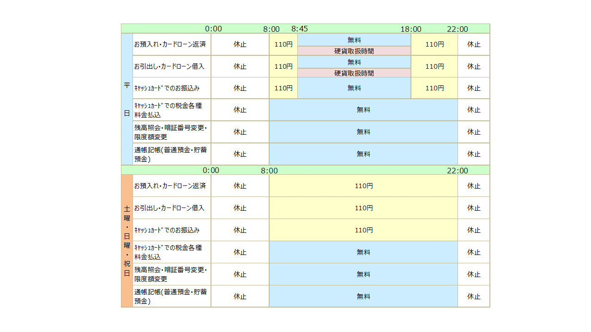Click "無料" in weekend 残高照会 row
The height and width of the screenshot is (332, 591).
tap(363, 274)
